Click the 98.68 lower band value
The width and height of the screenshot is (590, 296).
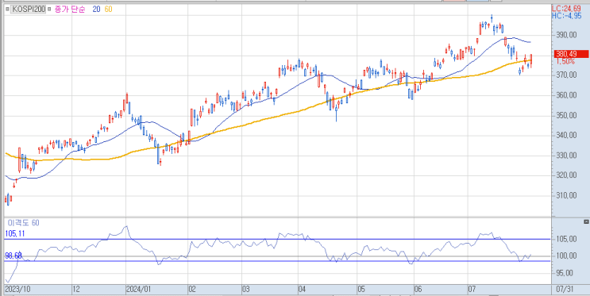click(13, 256)
